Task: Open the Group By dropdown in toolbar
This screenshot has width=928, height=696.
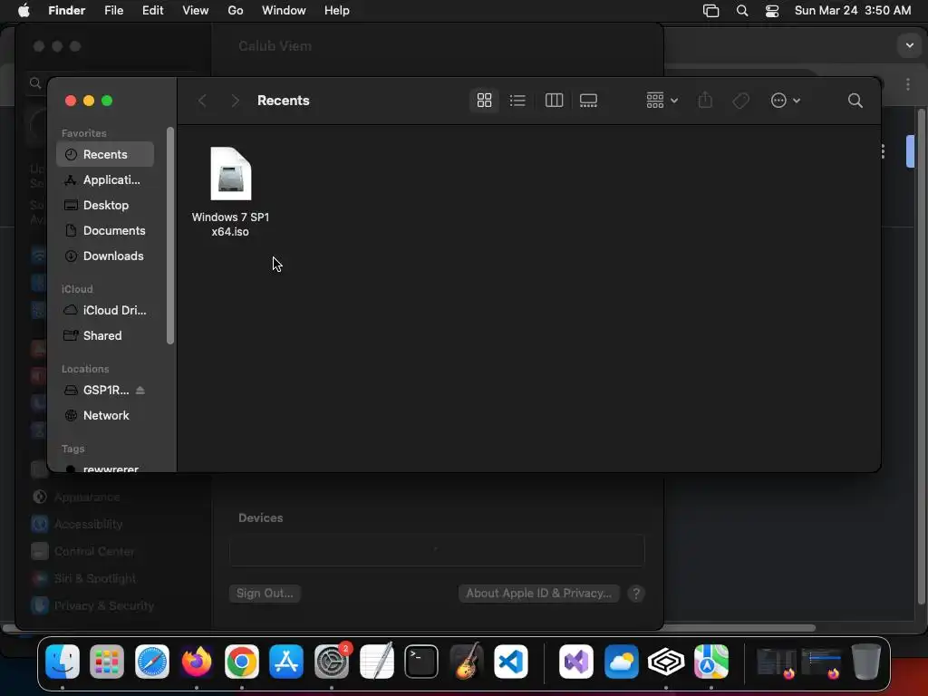Action: [x=662, y=101]
